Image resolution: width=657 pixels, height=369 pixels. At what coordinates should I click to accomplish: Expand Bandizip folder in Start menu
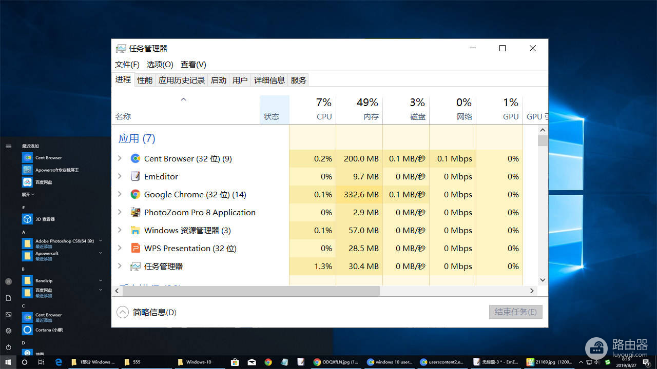pyautogui.click(x=101, y=281)
